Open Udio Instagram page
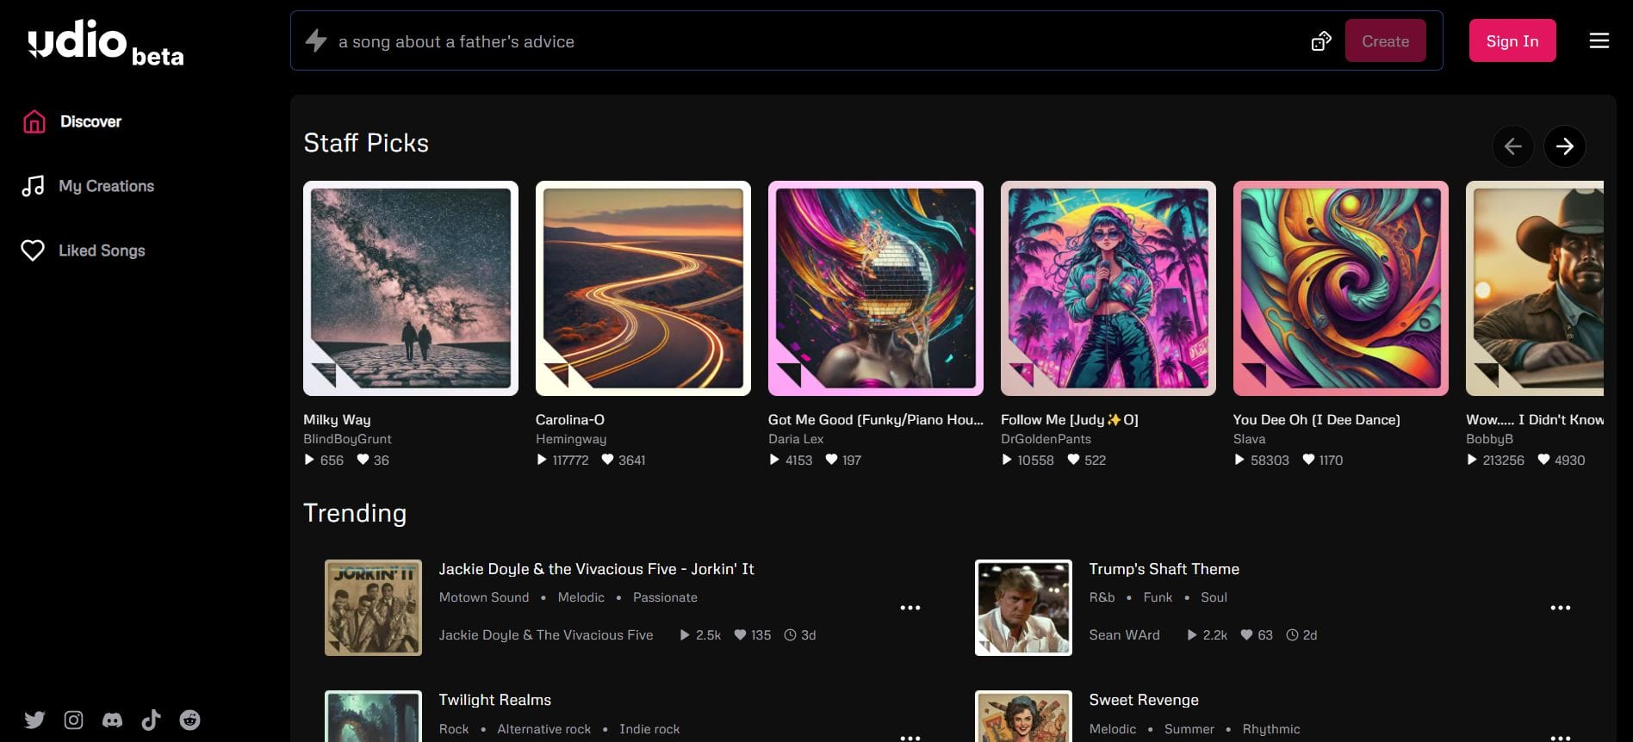 click(x=74, y=720)
